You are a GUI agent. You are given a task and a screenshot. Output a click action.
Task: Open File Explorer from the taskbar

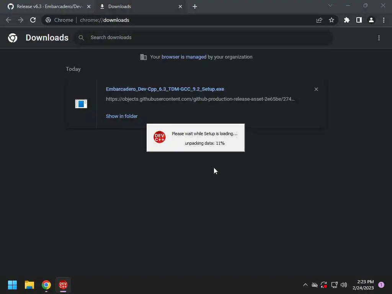[29, 285]
